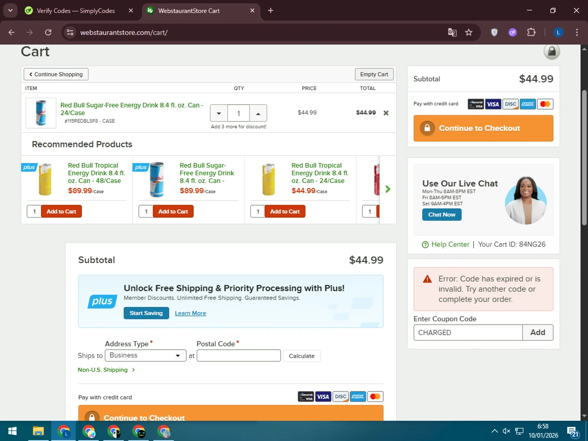This screenshot has height=441, width=588.
Task: Open Learn More link about Plus
Action: pos(190,313)
